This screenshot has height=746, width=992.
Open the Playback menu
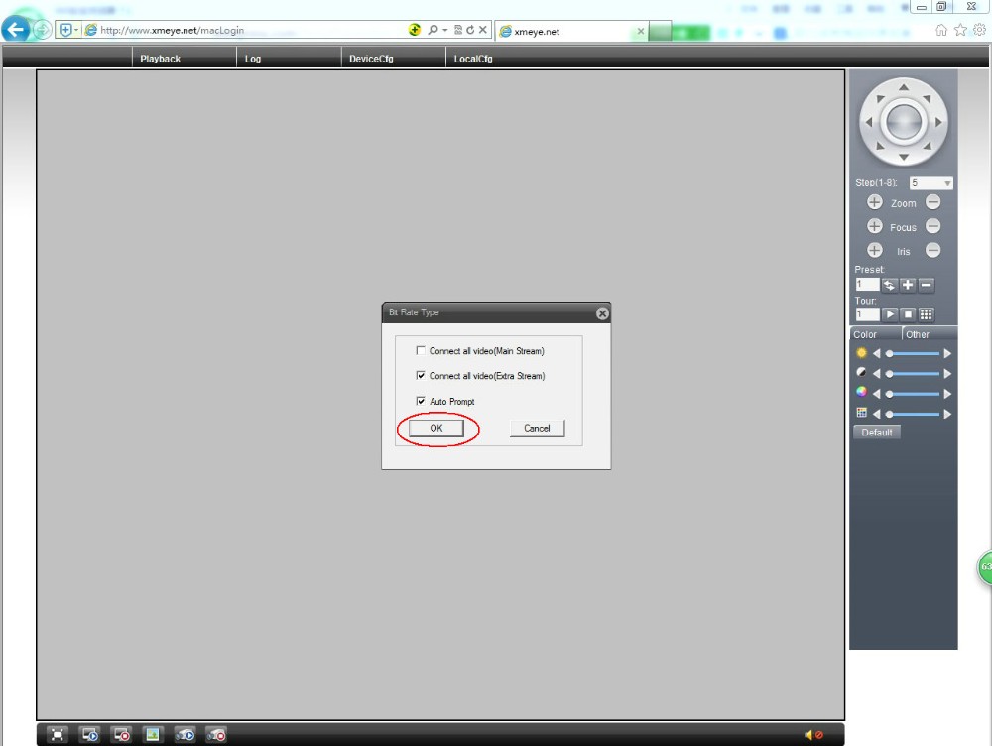(x=160, y=59)
